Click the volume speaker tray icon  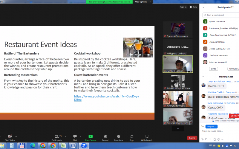(223, 146)
